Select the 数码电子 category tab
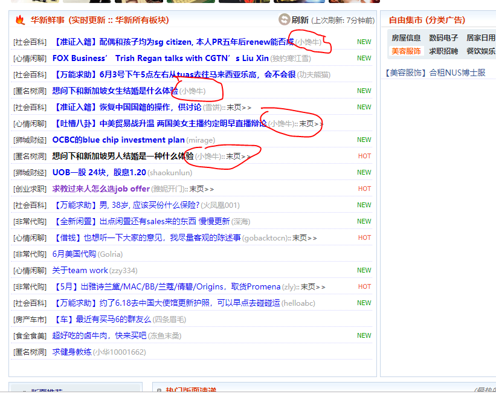 (x=443, y=37)
